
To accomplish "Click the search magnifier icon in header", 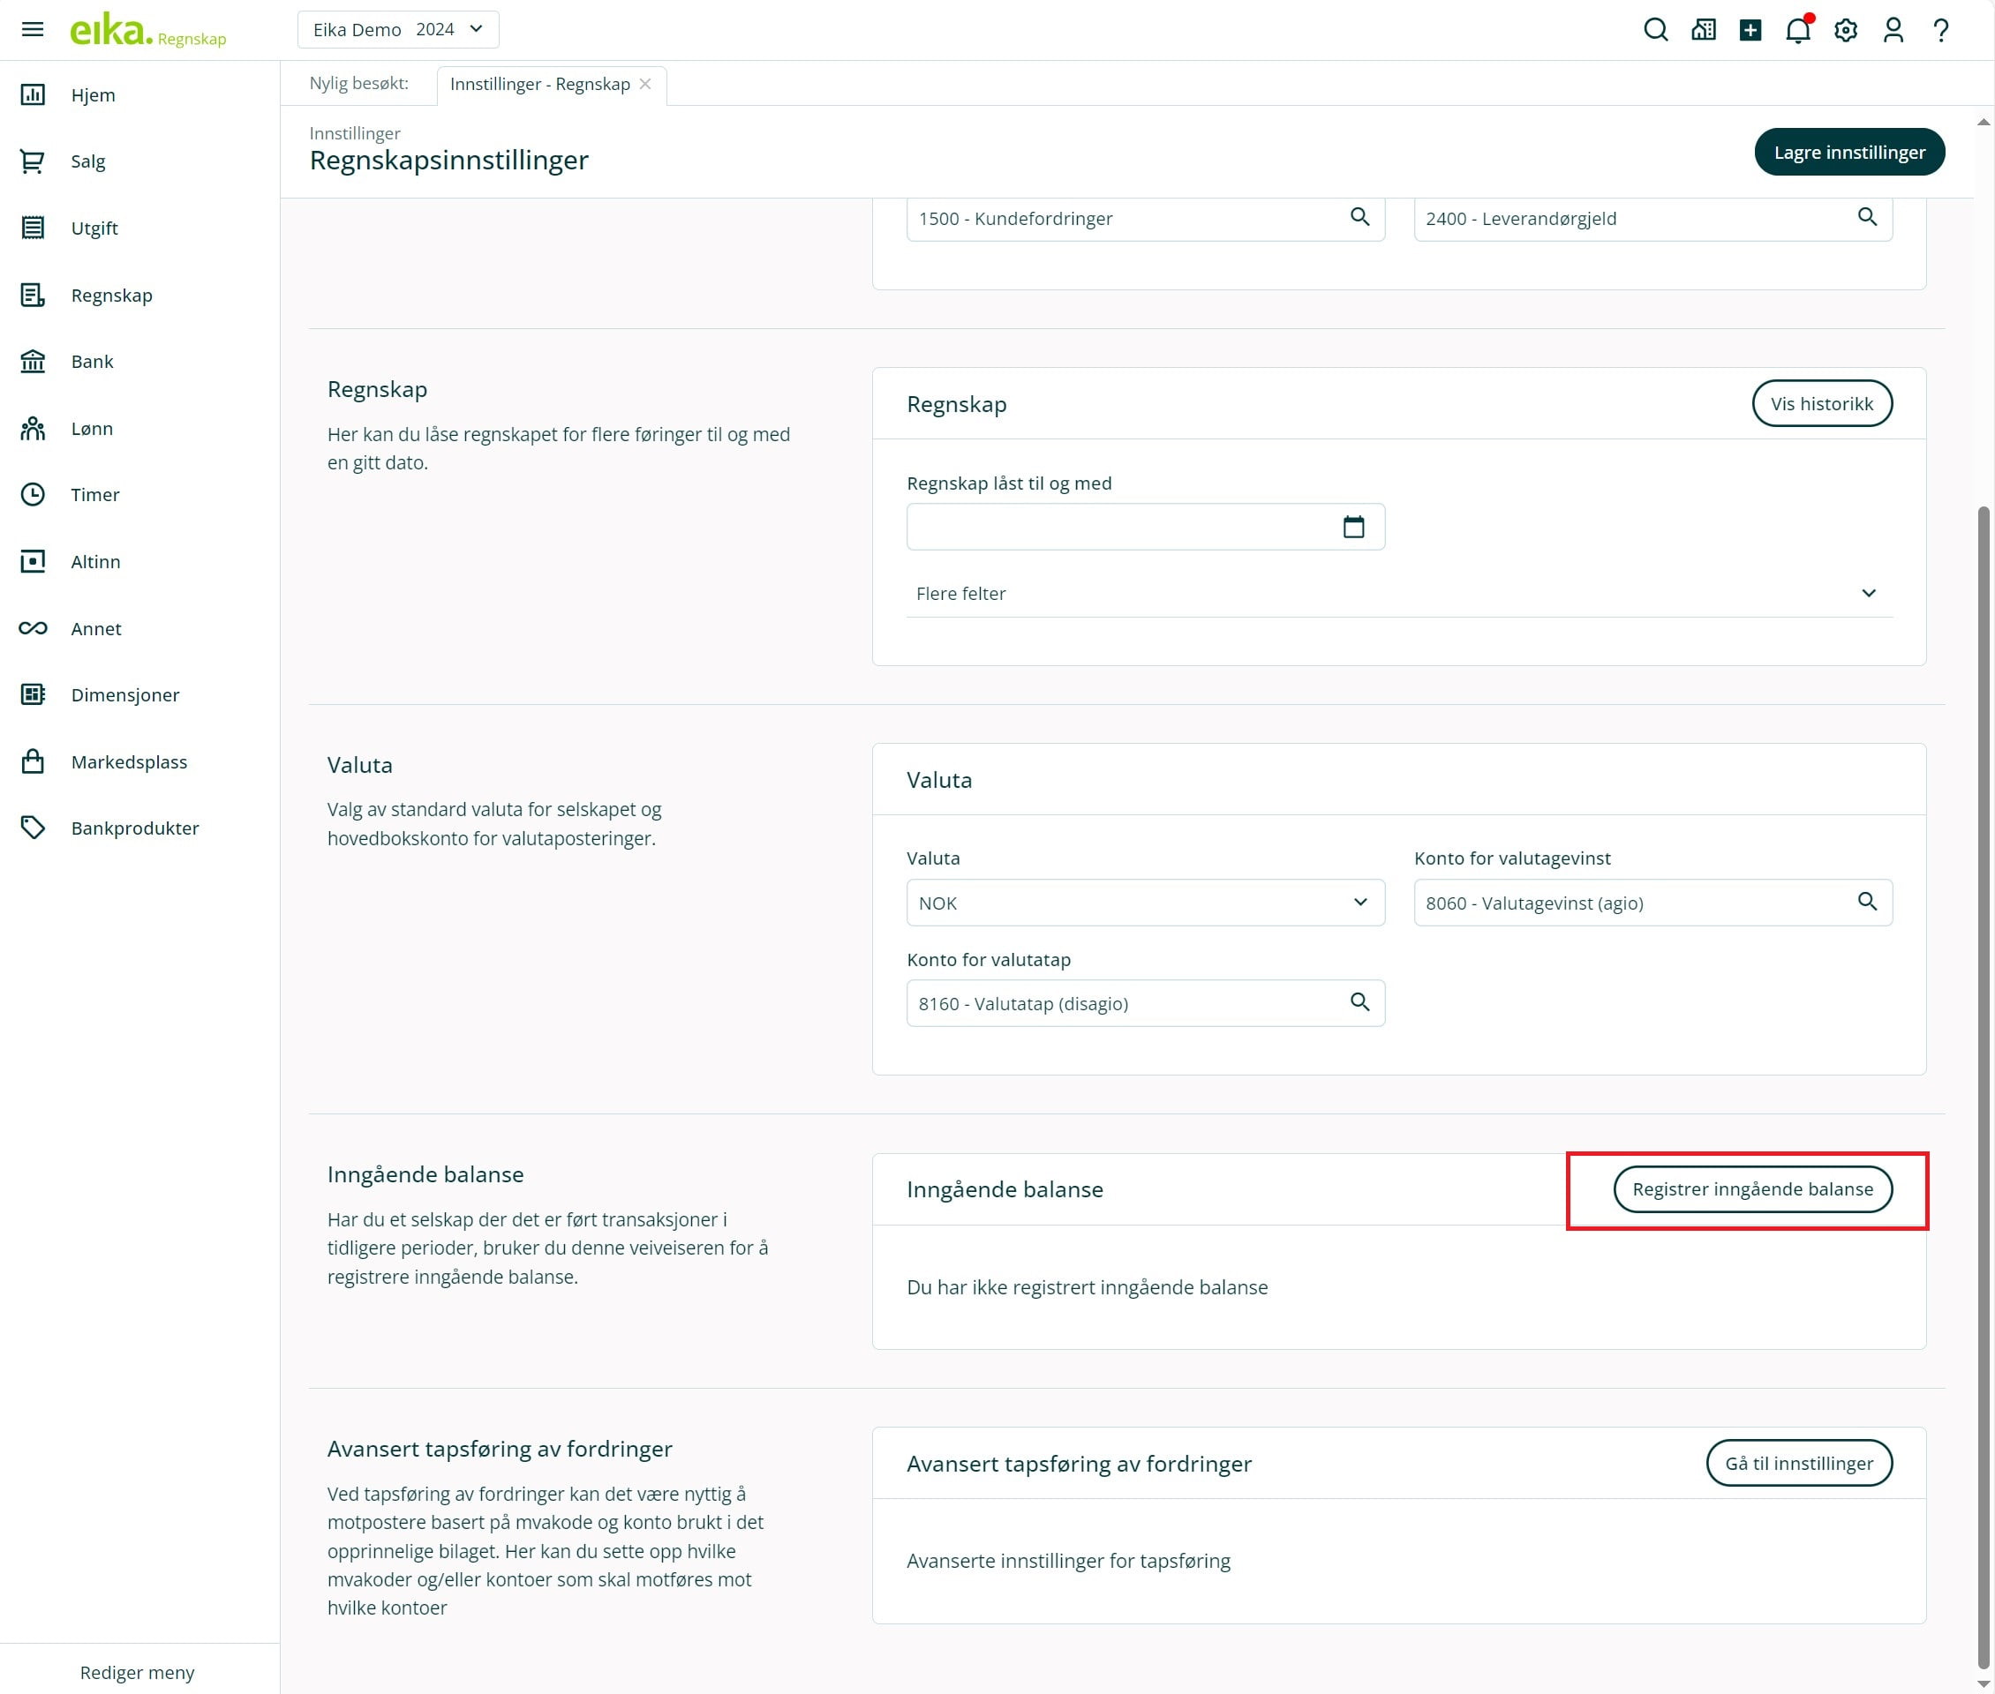I will pos(1655,30).
